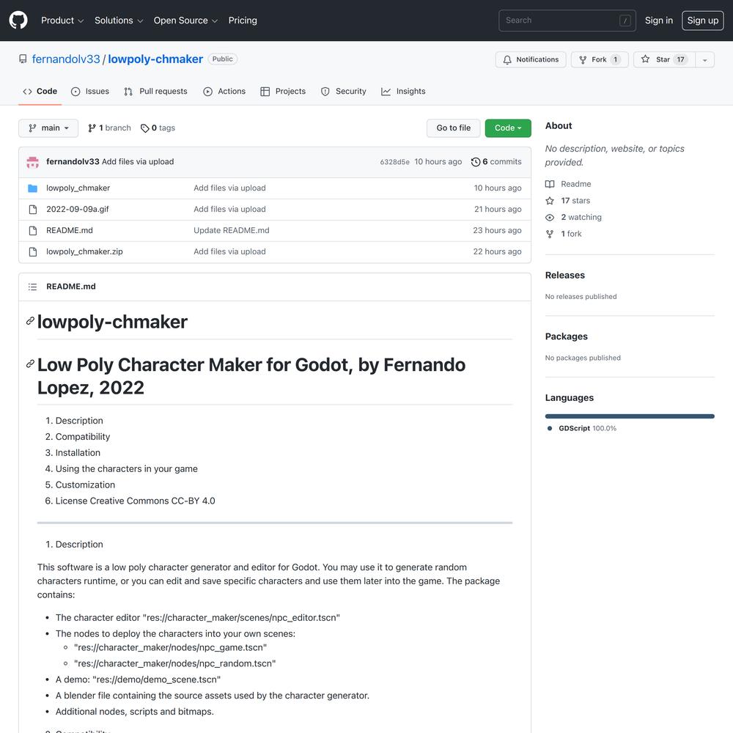This screenshot has height=733, width=733.
Task: Click the Notifications bell button
Action: [x=531, y=59]
